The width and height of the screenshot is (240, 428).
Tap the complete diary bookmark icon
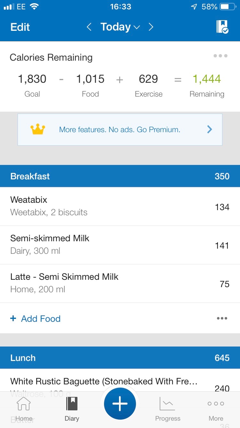[x=222, y=27]
